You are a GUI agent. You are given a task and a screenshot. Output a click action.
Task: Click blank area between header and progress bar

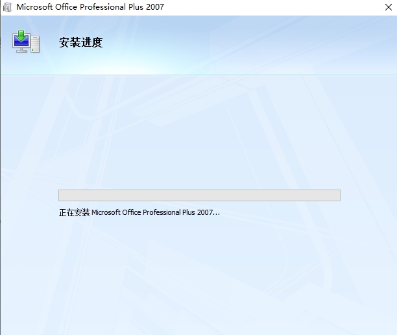click(198, 130)
